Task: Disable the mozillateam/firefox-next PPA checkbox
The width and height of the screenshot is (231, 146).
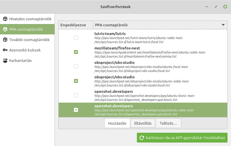Action: pyautogui.click(x=76, y=52)
